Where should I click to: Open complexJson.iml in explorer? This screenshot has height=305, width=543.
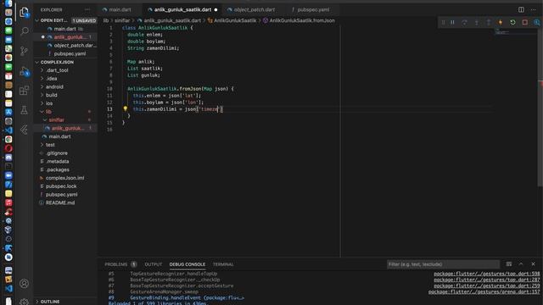64,178
